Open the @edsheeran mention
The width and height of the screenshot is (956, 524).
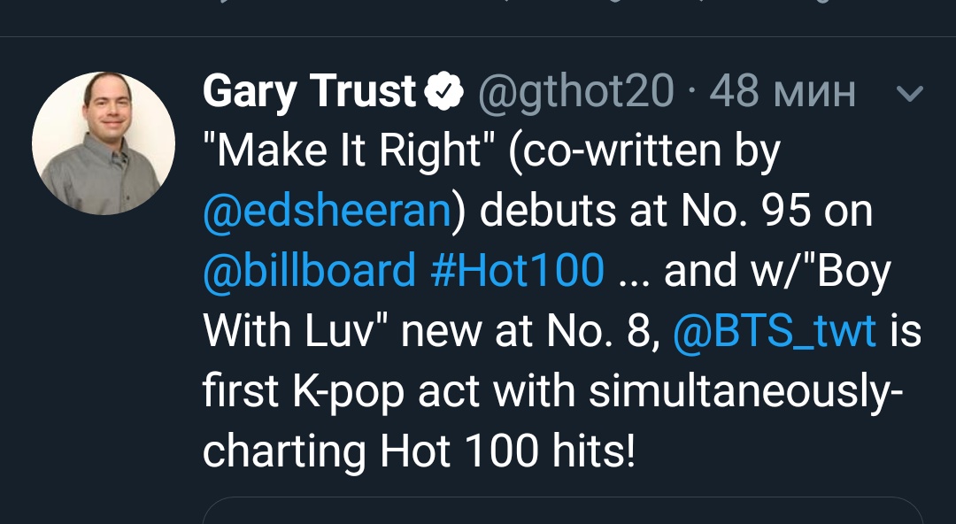328,212
